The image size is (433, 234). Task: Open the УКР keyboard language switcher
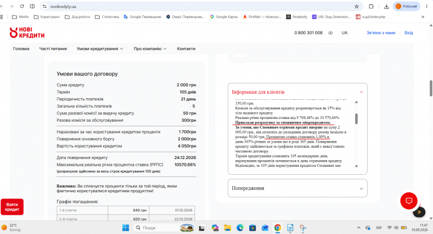coord(379,228)
